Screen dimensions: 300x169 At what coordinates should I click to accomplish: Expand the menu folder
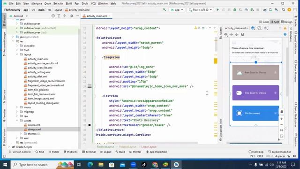tap(17, 108)
